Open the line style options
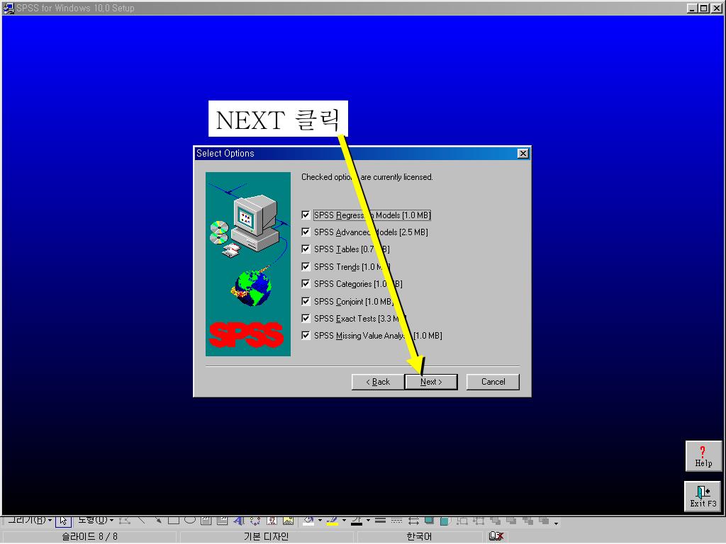Screen dimensions: 726x544 click(x=381, y=521)
